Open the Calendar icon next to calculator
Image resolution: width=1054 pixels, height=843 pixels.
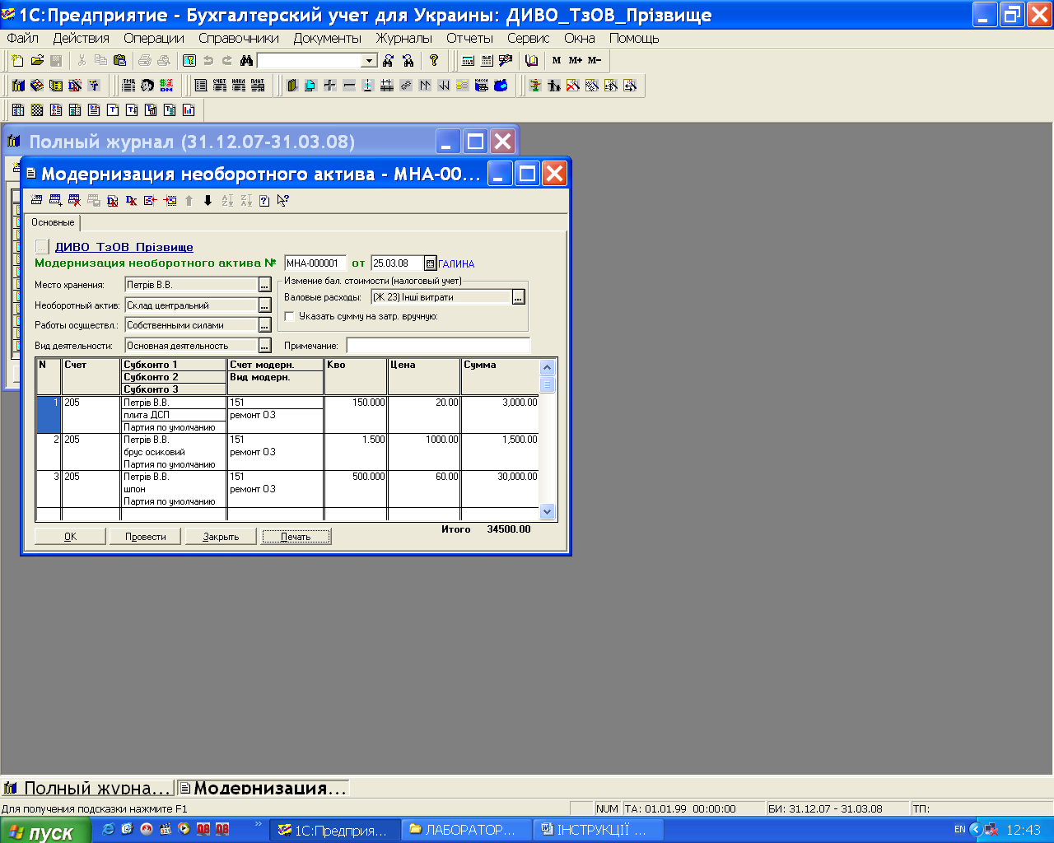tap(487, 60)
